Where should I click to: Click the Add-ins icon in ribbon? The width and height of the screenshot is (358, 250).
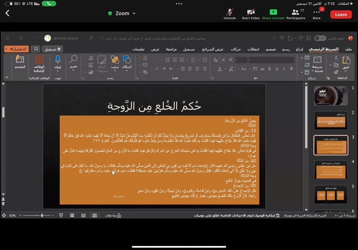click(39, 60)
